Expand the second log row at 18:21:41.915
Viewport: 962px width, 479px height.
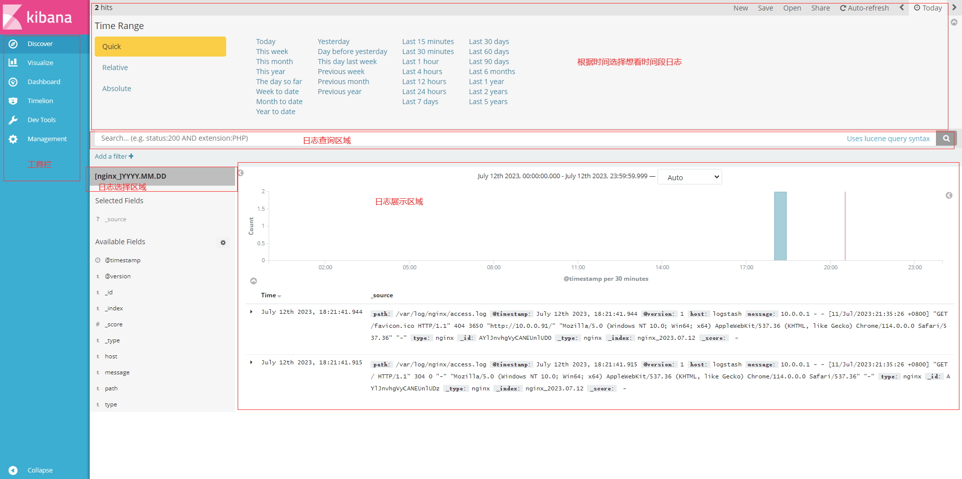[x=252, y=362]
